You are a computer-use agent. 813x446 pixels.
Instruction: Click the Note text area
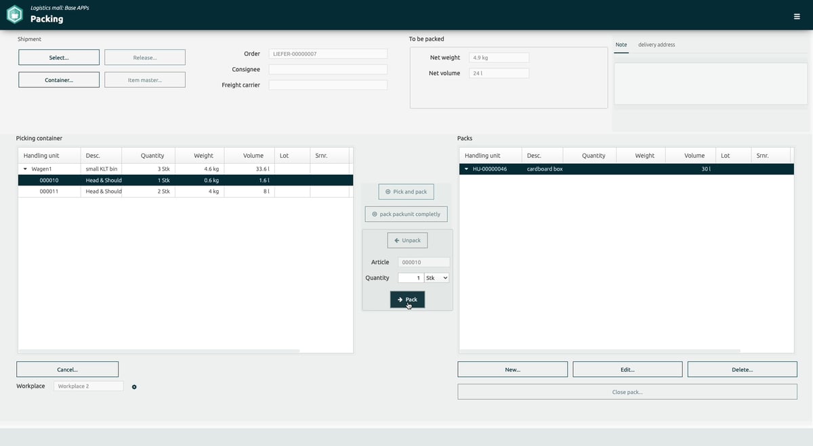pyautogui.click(x=711, y=84)
